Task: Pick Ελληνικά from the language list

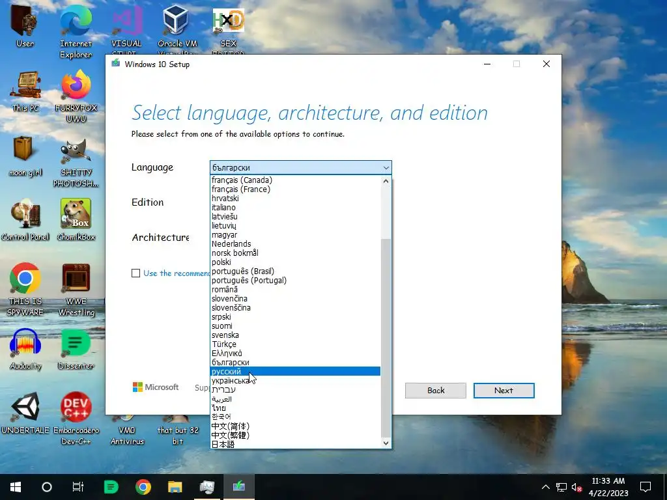Action: point(295,354)
